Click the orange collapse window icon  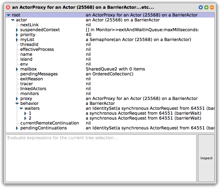212,7
